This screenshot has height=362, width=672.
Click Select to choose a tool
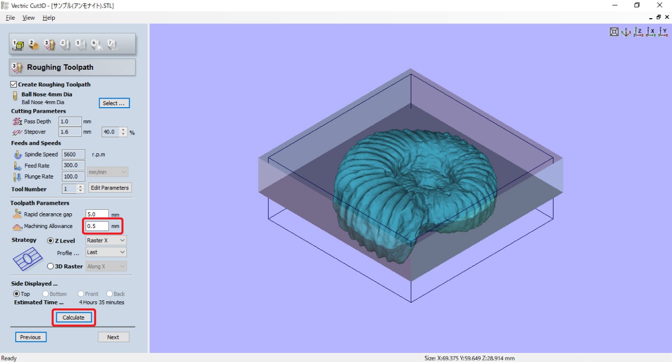pyautogui.click(x=114, y=103)
